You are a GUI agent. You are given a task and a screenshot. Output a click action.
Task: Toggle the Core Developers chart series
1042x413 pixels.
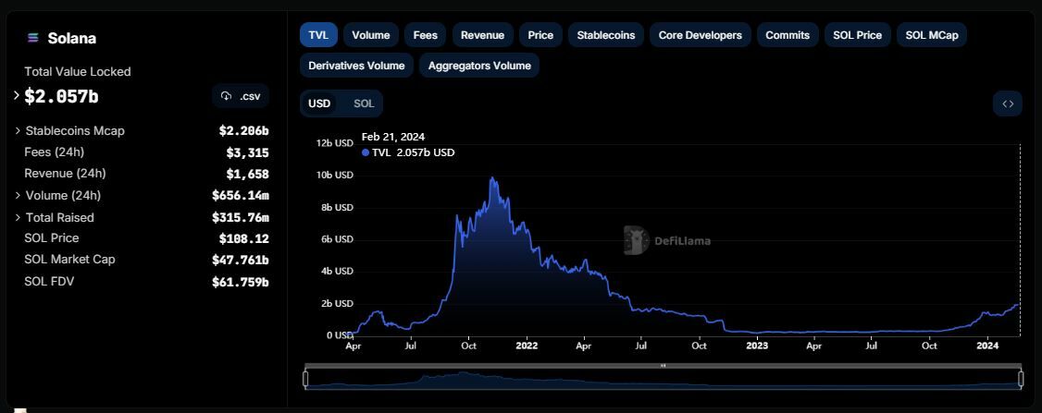coord(701,35)
